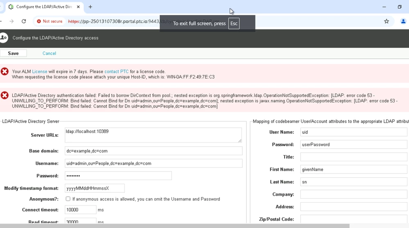
Task: Restore the browser window
Action: [399, 7]
